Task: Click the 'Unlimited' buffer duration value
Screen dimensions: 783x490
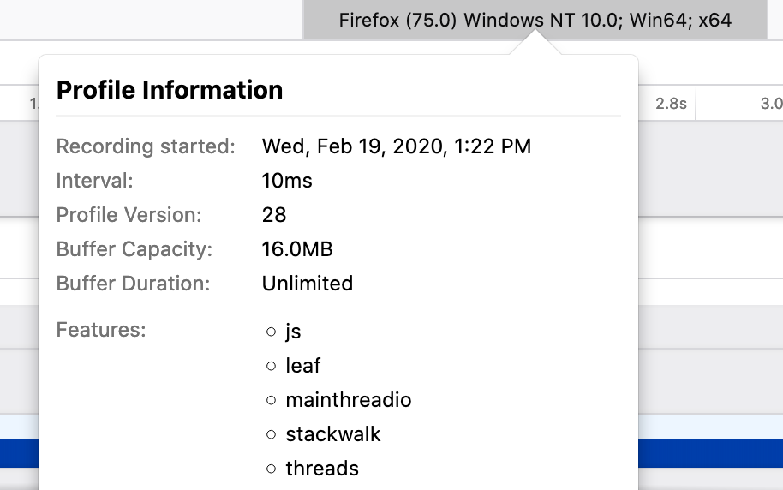Action: click(307, 284)
